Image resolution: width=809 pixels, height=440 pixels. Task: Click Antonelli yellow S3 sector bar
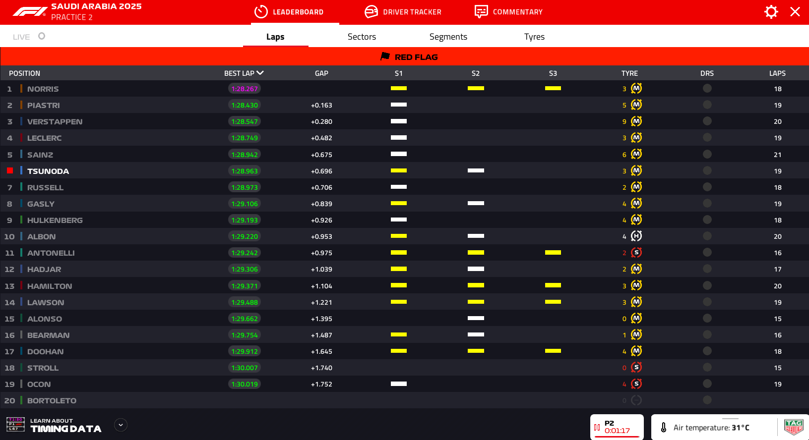tap(553, 253)
